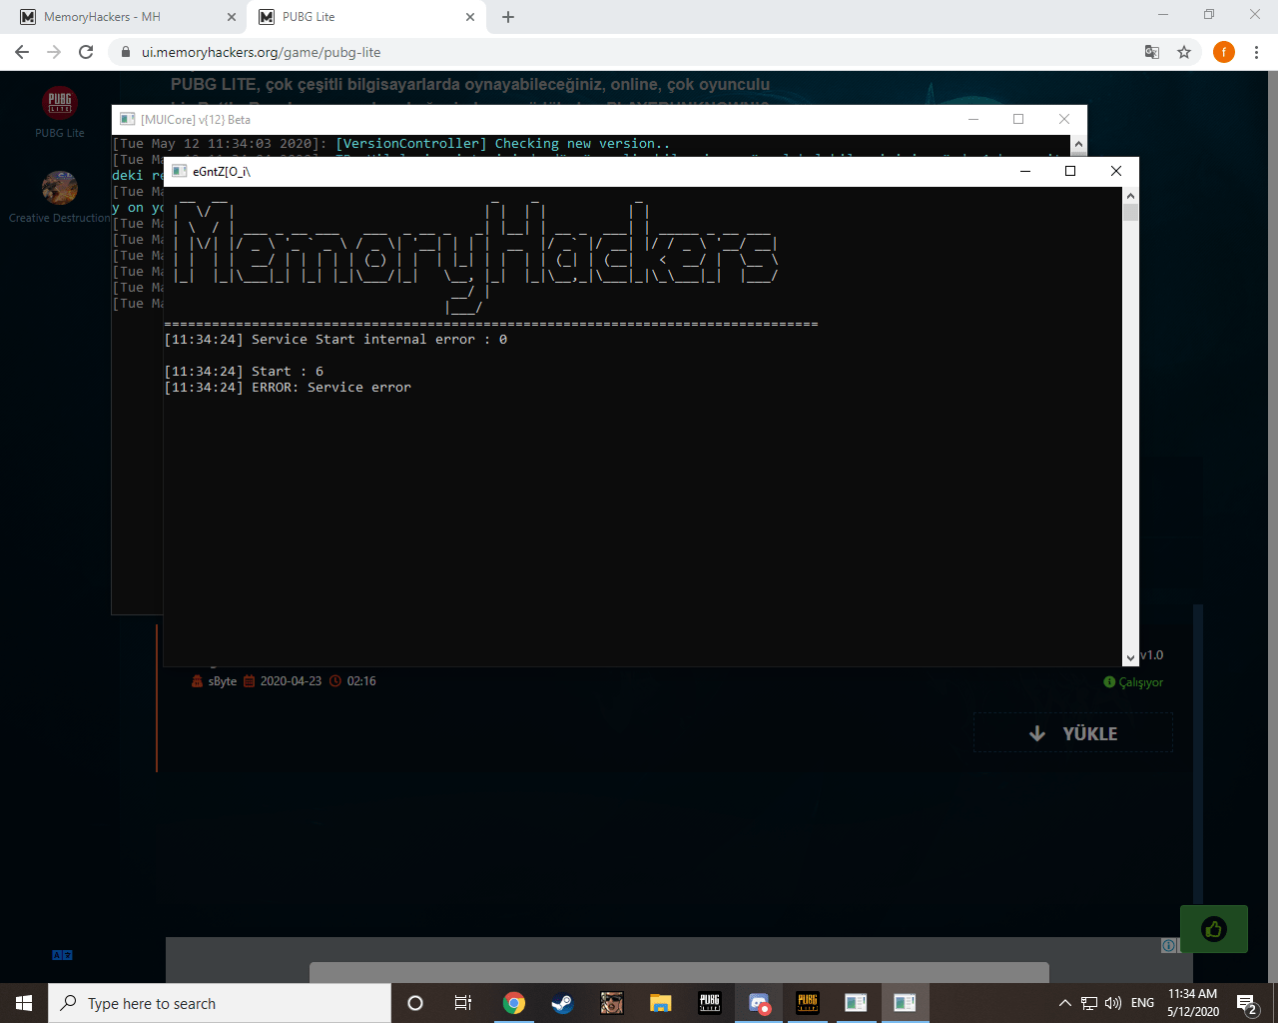The height and width of the screenshot is (1023, 1278).
Task: Click the eGntZ console scrollbar down arrow
Action: [1130, 657]
